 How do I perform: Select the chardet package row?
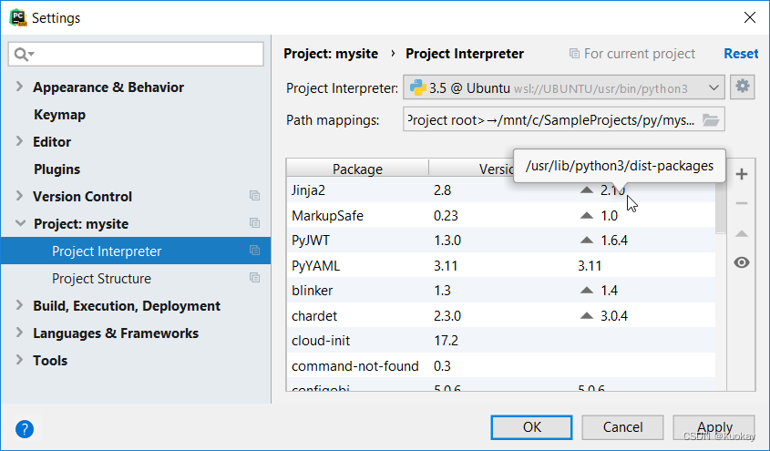[x=501, y=315]
